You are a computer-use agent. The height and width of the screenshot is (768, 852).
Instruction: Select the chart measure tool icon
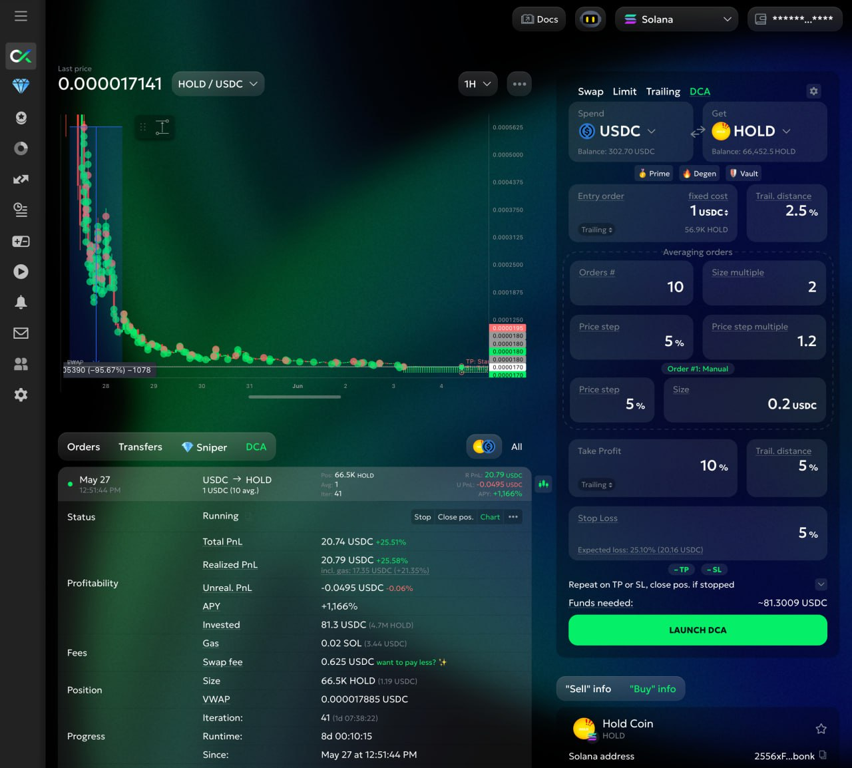tap(162, 127)
